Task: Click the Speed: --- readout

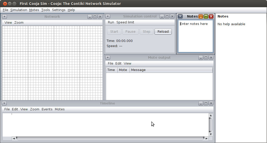Action: [x=114, y=46]
